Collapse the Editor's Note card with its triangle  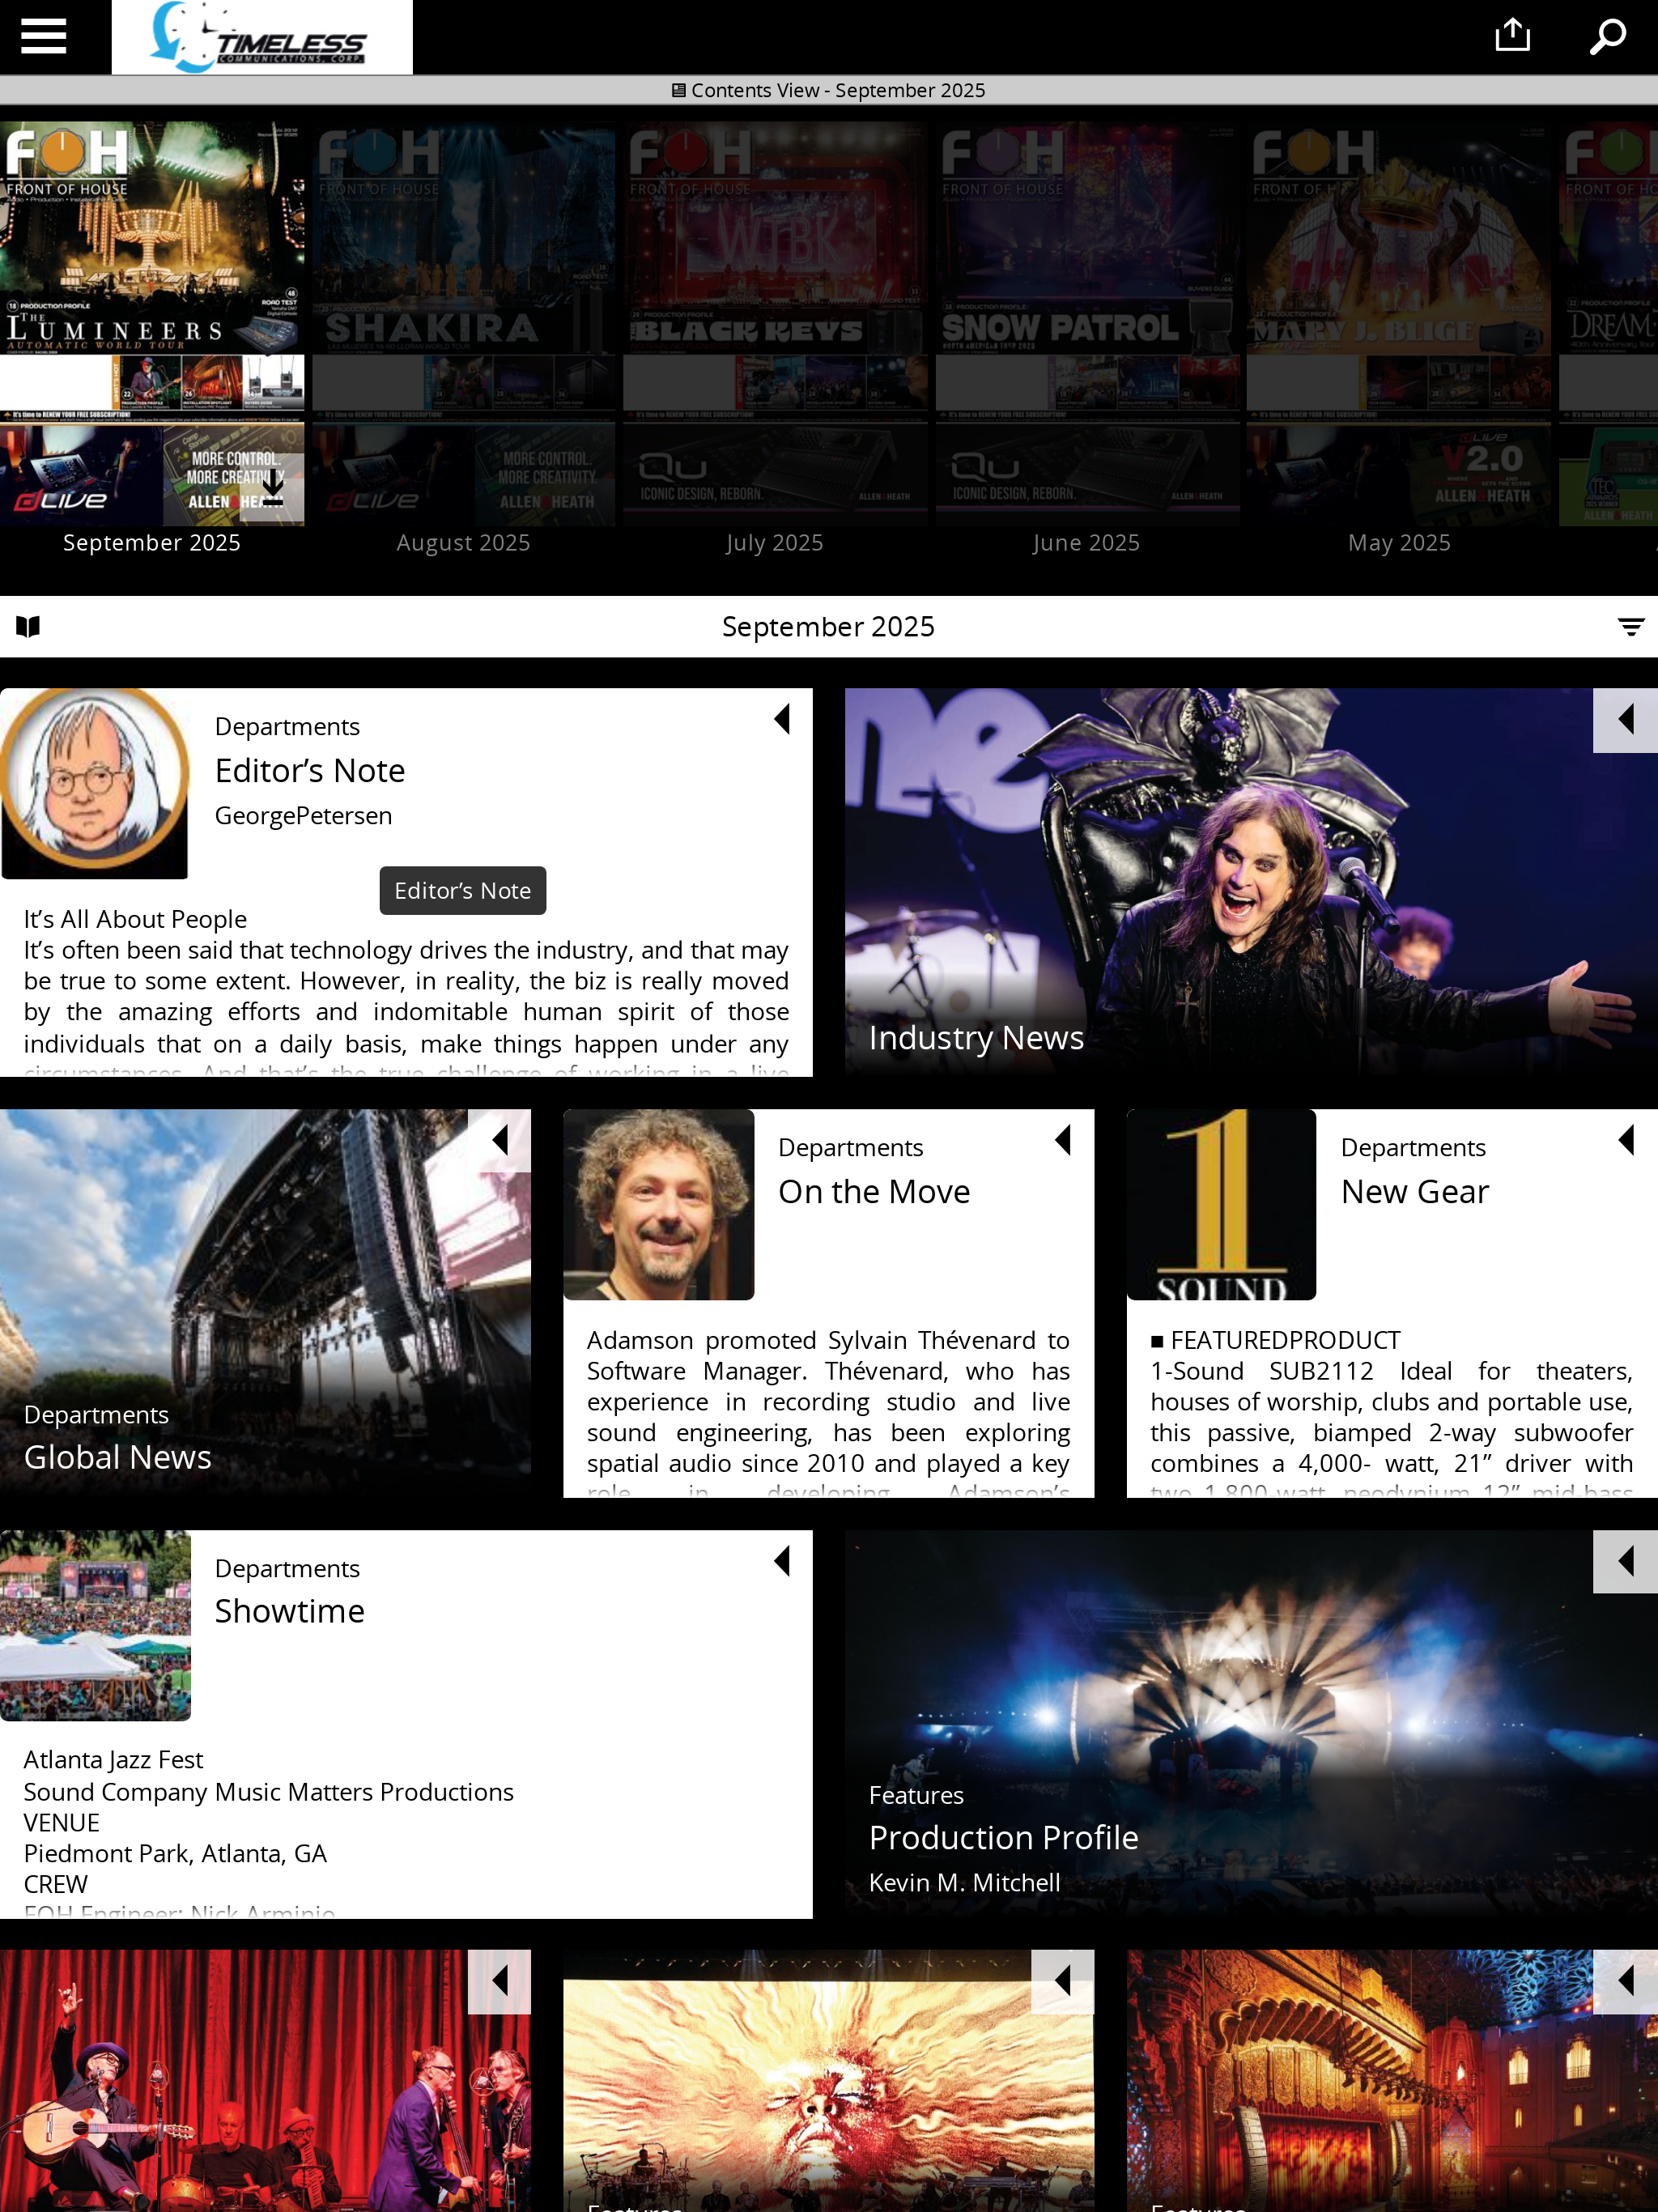(x=782, y=719)
